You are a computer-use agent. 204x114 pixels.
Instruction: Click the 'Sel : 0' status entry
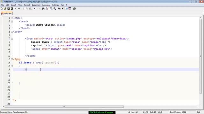point(160,112)
